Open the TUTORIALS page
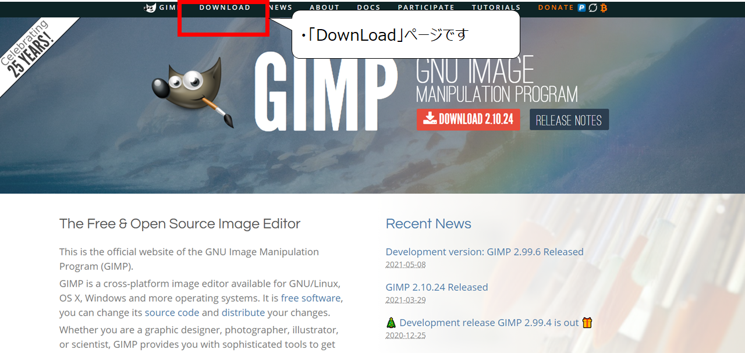The height and width of the screenshot is (353, 745). [x=496, y=8]
